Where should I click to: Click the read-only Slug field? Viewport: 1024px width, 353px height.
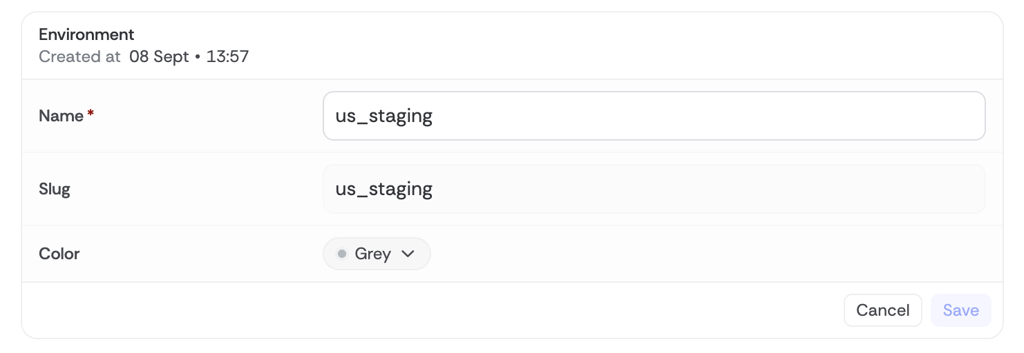pyautogui.click(x=654, y=189)
